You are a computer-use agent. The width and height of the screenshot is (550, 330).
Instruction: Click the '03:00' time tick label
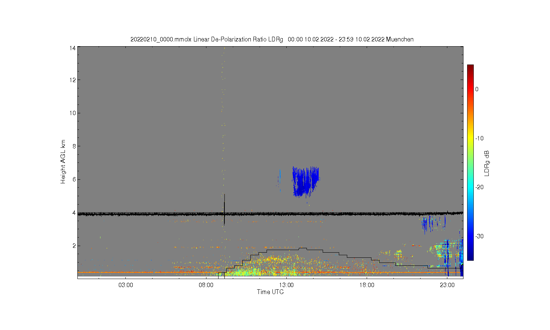126,285
